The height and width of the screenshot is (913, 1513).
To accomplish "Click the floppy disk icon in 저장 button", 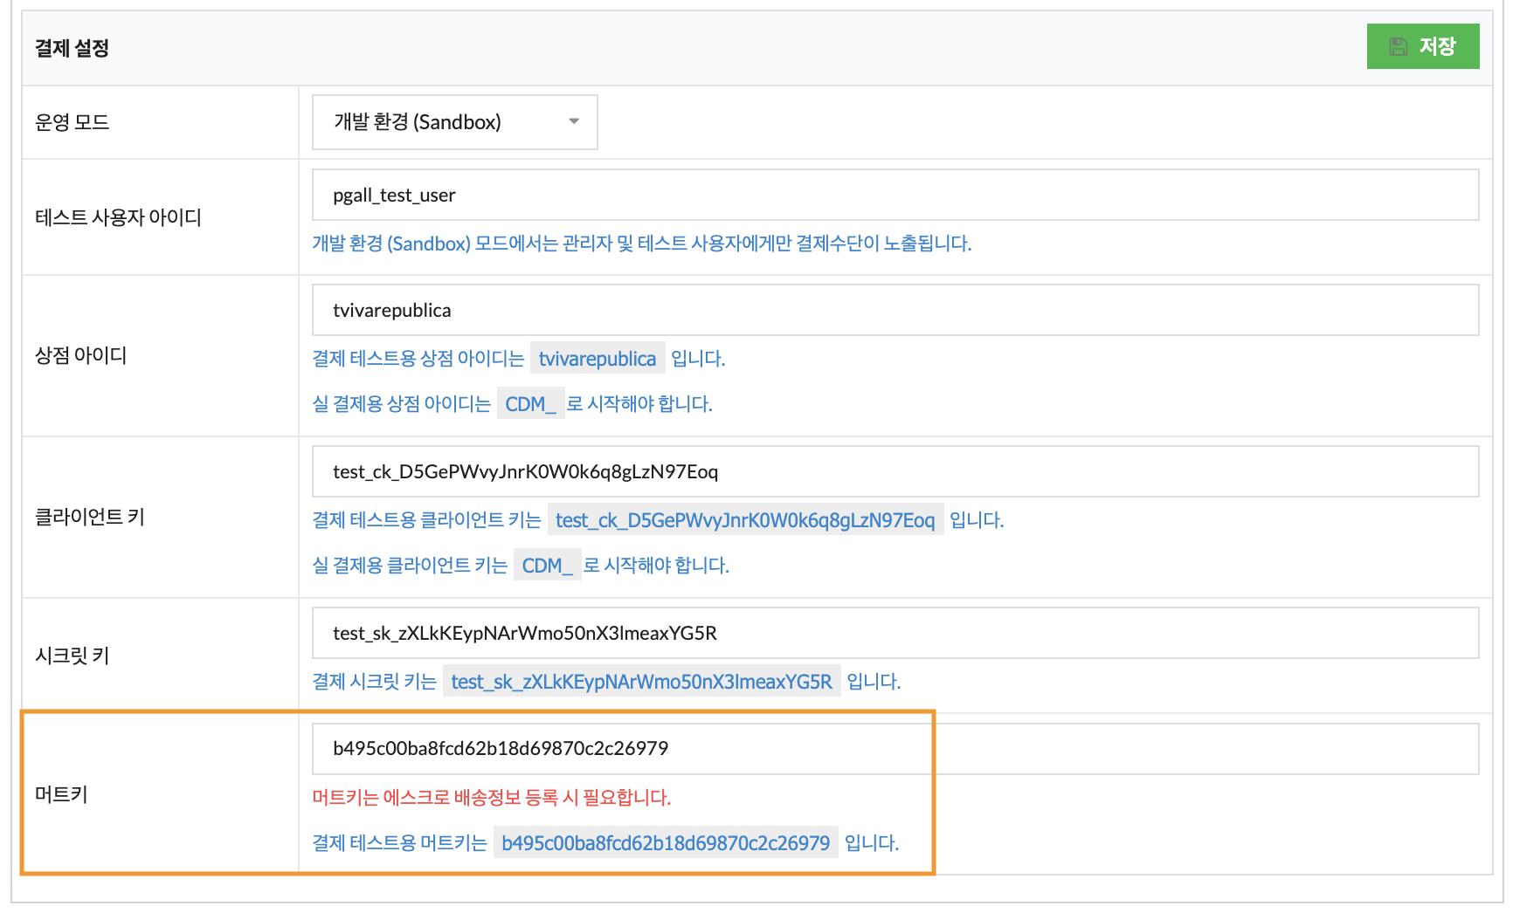I will point(1398,46).
